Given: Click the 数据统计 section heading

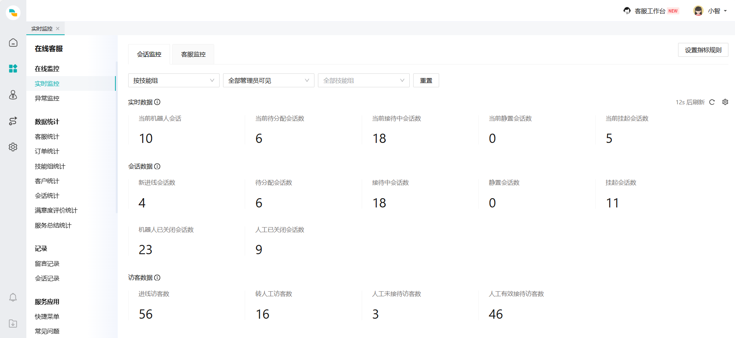Looking at the screenshot, I should 47,122.
